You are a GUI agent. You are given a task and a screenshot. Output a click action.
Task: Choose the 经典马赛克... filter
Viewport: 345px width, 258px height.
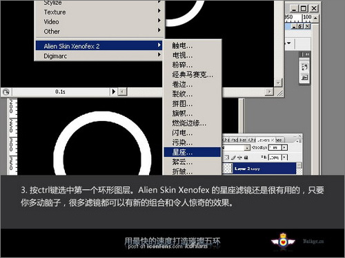[193, 74]
